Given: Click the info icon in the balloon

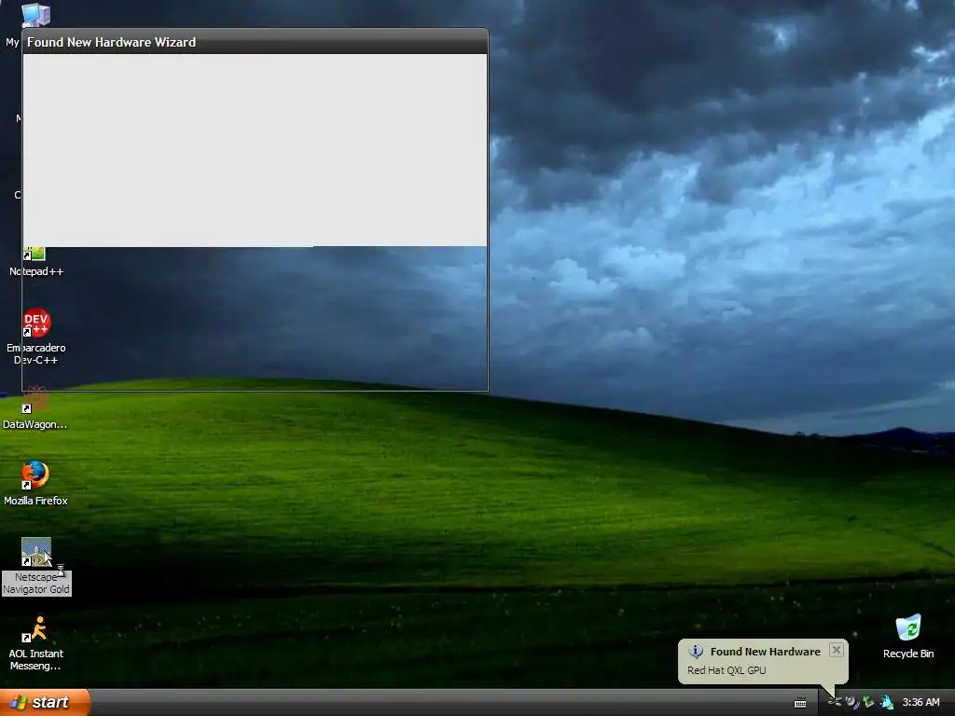Looking at the screenshot, I should 696,652.
